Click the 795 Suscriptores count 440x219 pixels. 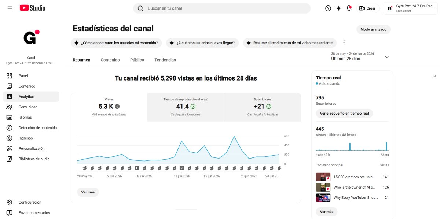[x=320, y=97]
